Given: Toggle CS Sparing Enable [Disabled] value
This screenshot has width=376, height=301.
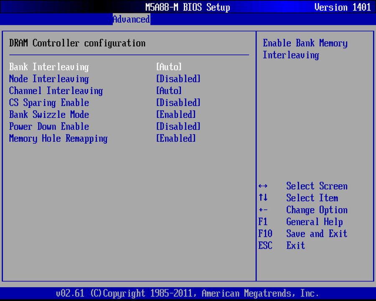Looking at the screenshot, I should tap(178, 103).
